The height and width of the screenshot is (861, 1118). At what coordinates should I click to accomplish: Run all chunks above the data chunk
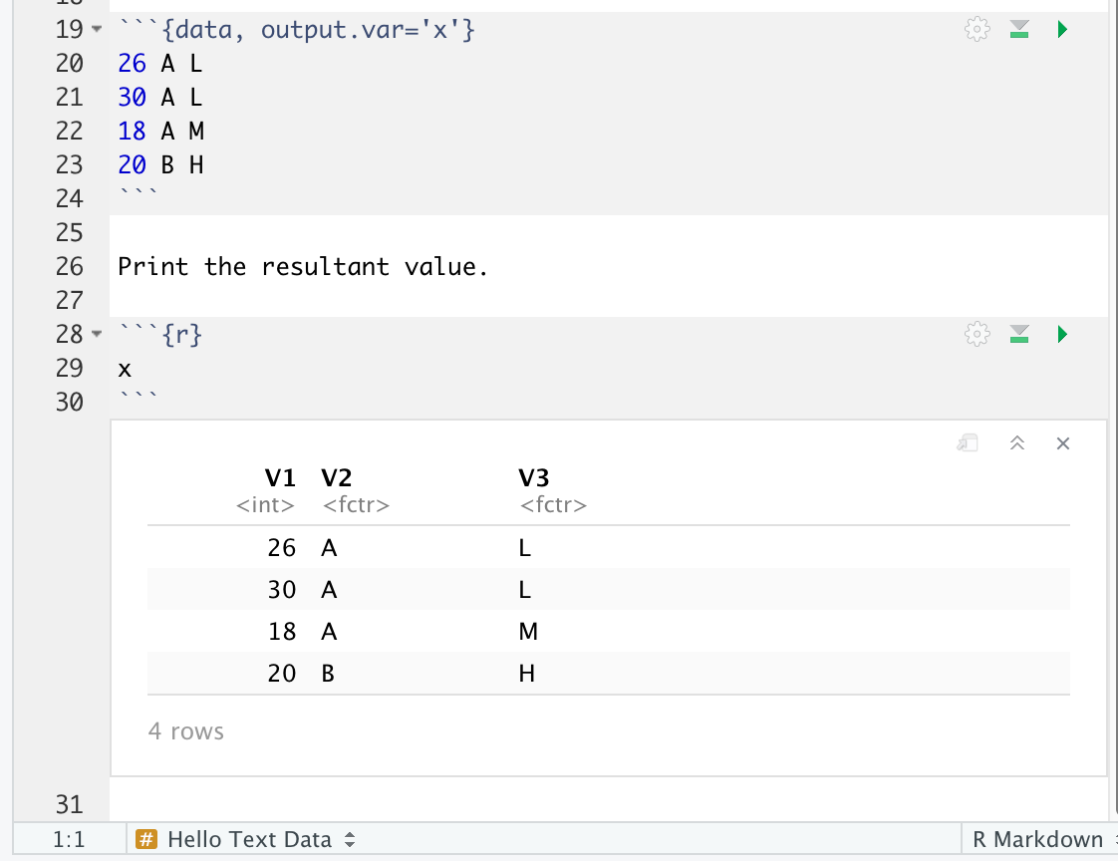point(1018,30)
